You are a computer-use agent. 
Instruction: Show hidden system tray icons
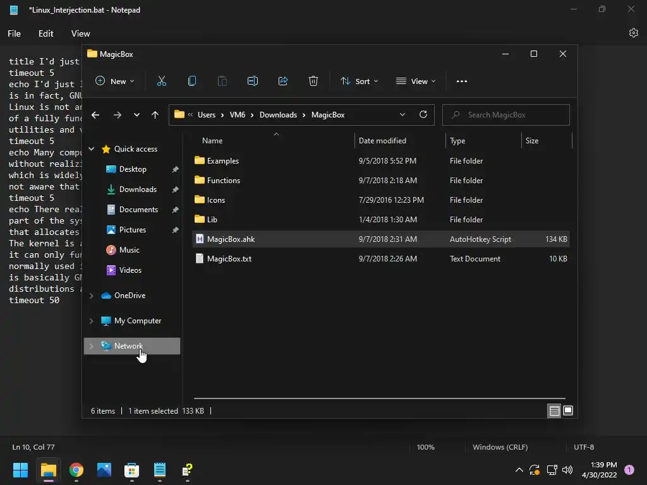519,470
